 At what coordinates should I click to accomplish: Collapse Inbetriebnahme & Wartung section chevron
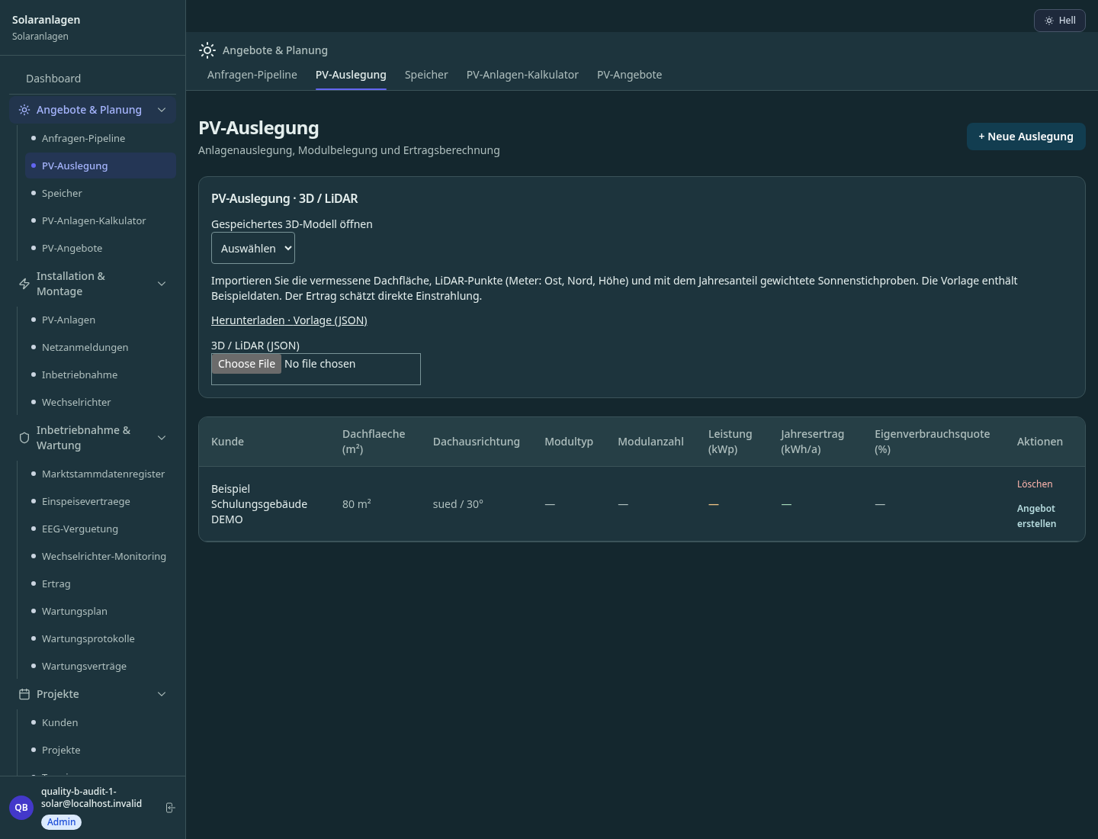[162, 438]
